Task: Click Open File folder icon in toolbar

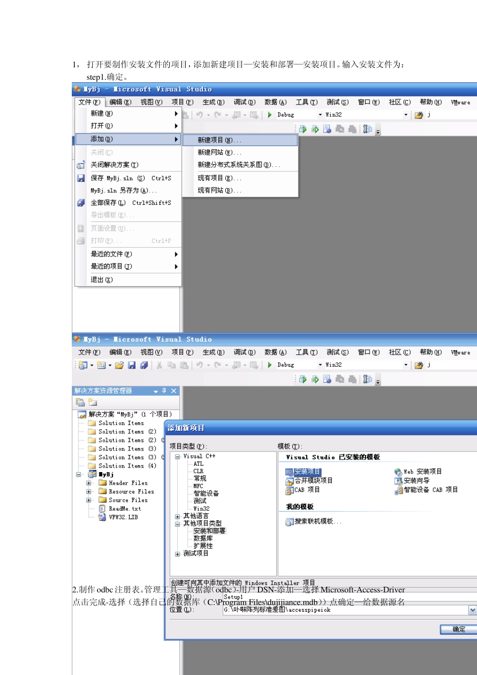Action: coord(119,365)
